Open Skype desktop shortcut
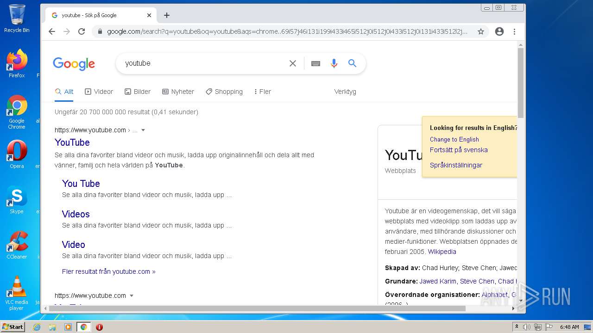593x333 pixels. (x=17, y=200)
